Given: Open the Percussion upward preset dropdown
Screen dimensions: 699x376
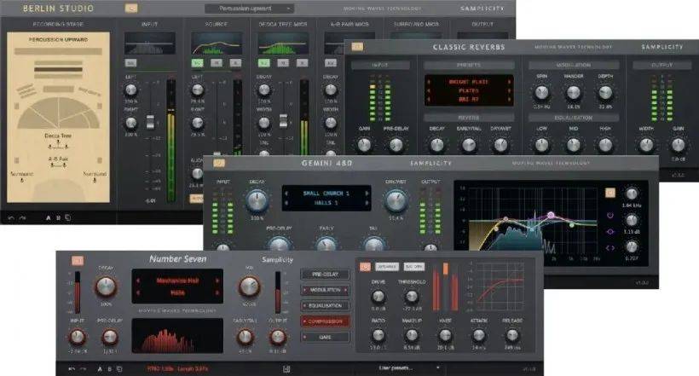Looking at the screenshot, I should tap(249, 9).
